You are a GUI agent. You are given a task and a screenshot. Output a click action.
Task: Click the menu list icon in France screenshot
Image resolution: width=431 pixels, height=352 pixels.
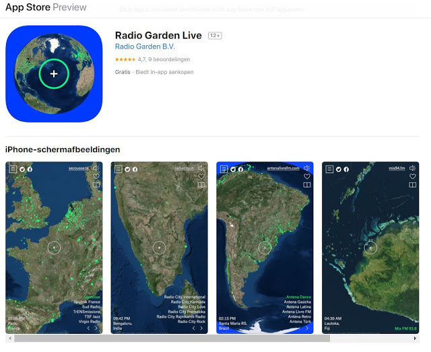(x=13, y=169)
